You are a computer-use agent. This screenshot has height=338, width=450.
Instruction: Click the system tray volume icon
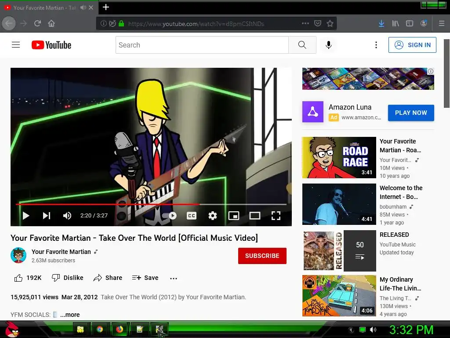pyautogui.click(x=373, y=330)
